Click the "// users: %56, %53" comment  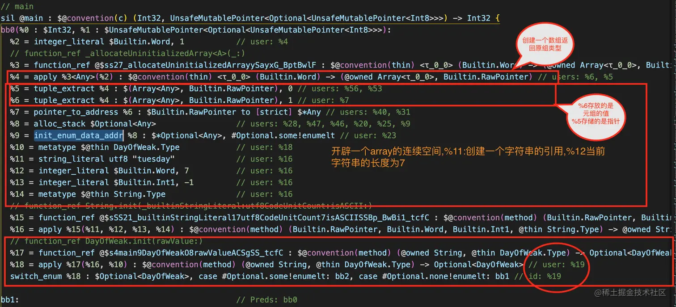[x=340, y=88]
